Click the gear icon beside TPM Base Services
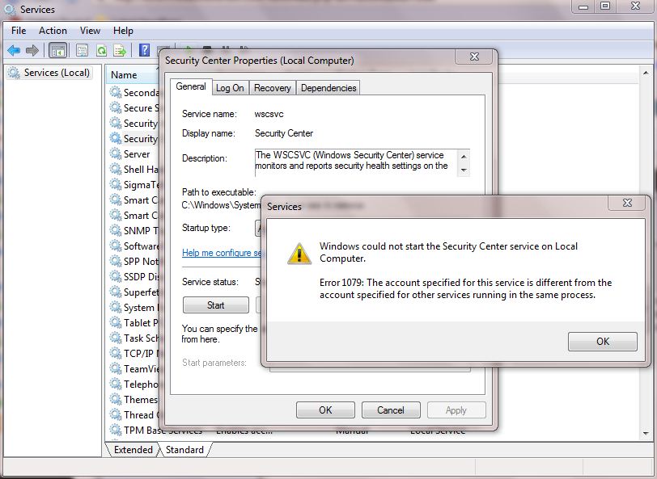This screenshot has height=479, width=657. tap(116, 430)
